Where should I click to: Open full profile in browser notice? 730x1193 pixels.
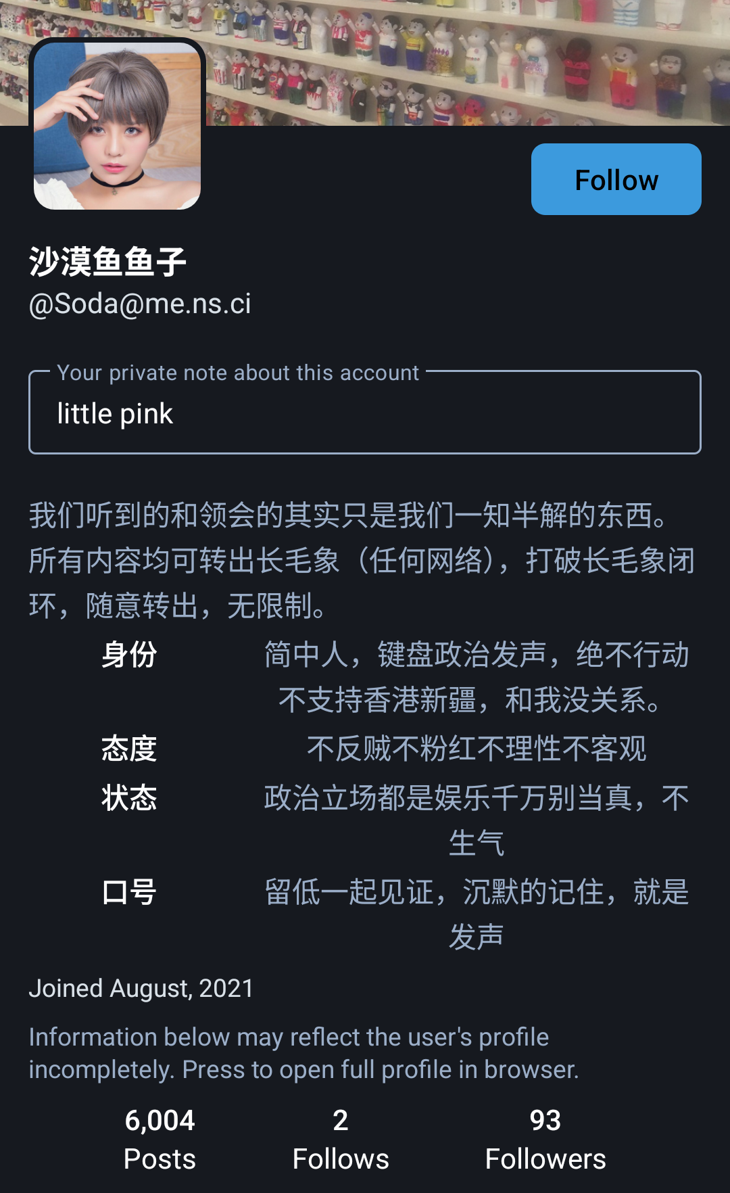tap(303, 1053)
